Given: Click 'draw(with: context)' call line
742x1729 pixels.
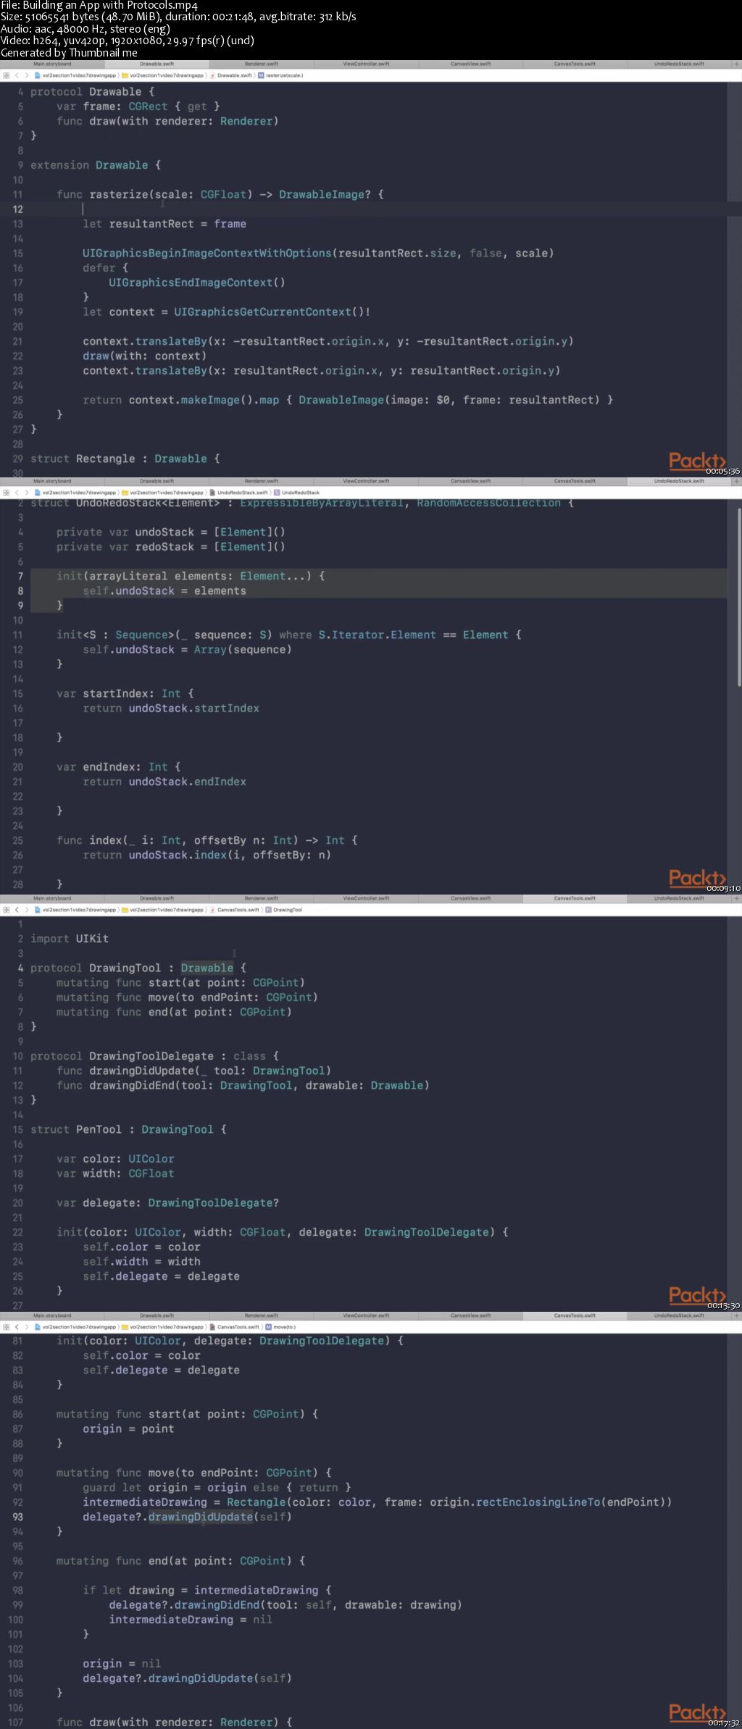Looking at the screenshot, I should click(145, 356).
